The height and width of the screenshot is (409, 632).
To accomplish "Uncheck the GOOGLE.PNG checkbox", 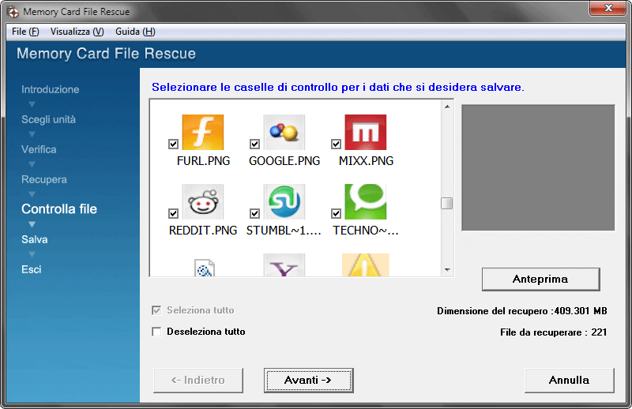I will (254, 144).
